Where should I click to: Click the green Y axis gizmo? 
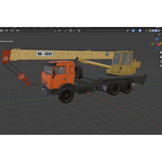pos(161,43)
